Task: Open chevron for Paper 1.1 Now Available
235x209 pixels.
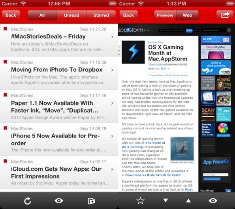Action: coord(112,103)
